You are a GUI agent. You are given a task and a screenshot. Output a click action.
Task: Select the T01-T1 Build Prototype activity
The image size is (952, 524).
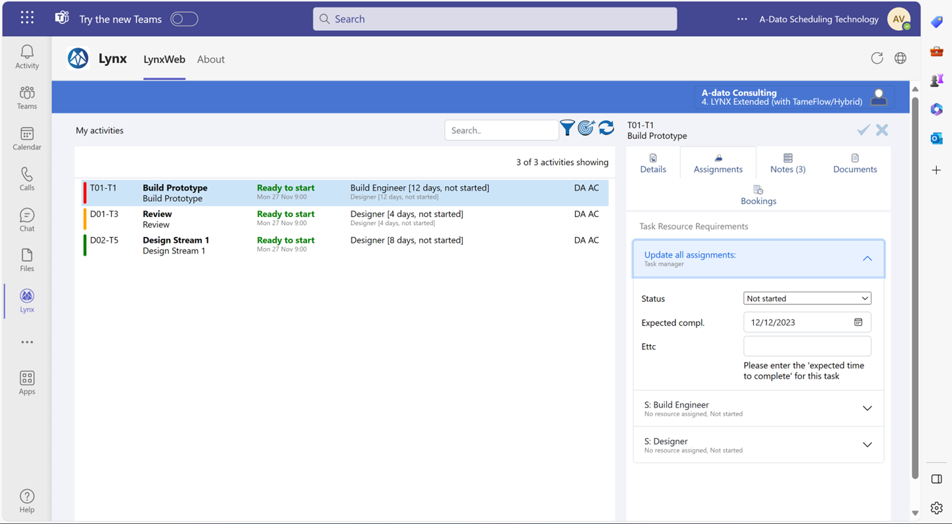(x=346, y=193)
